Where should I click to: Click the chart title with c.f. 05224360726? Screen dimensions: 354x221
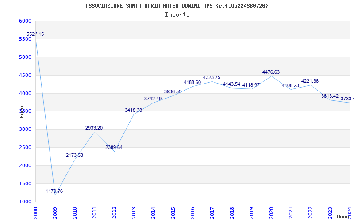pos(177,6)
